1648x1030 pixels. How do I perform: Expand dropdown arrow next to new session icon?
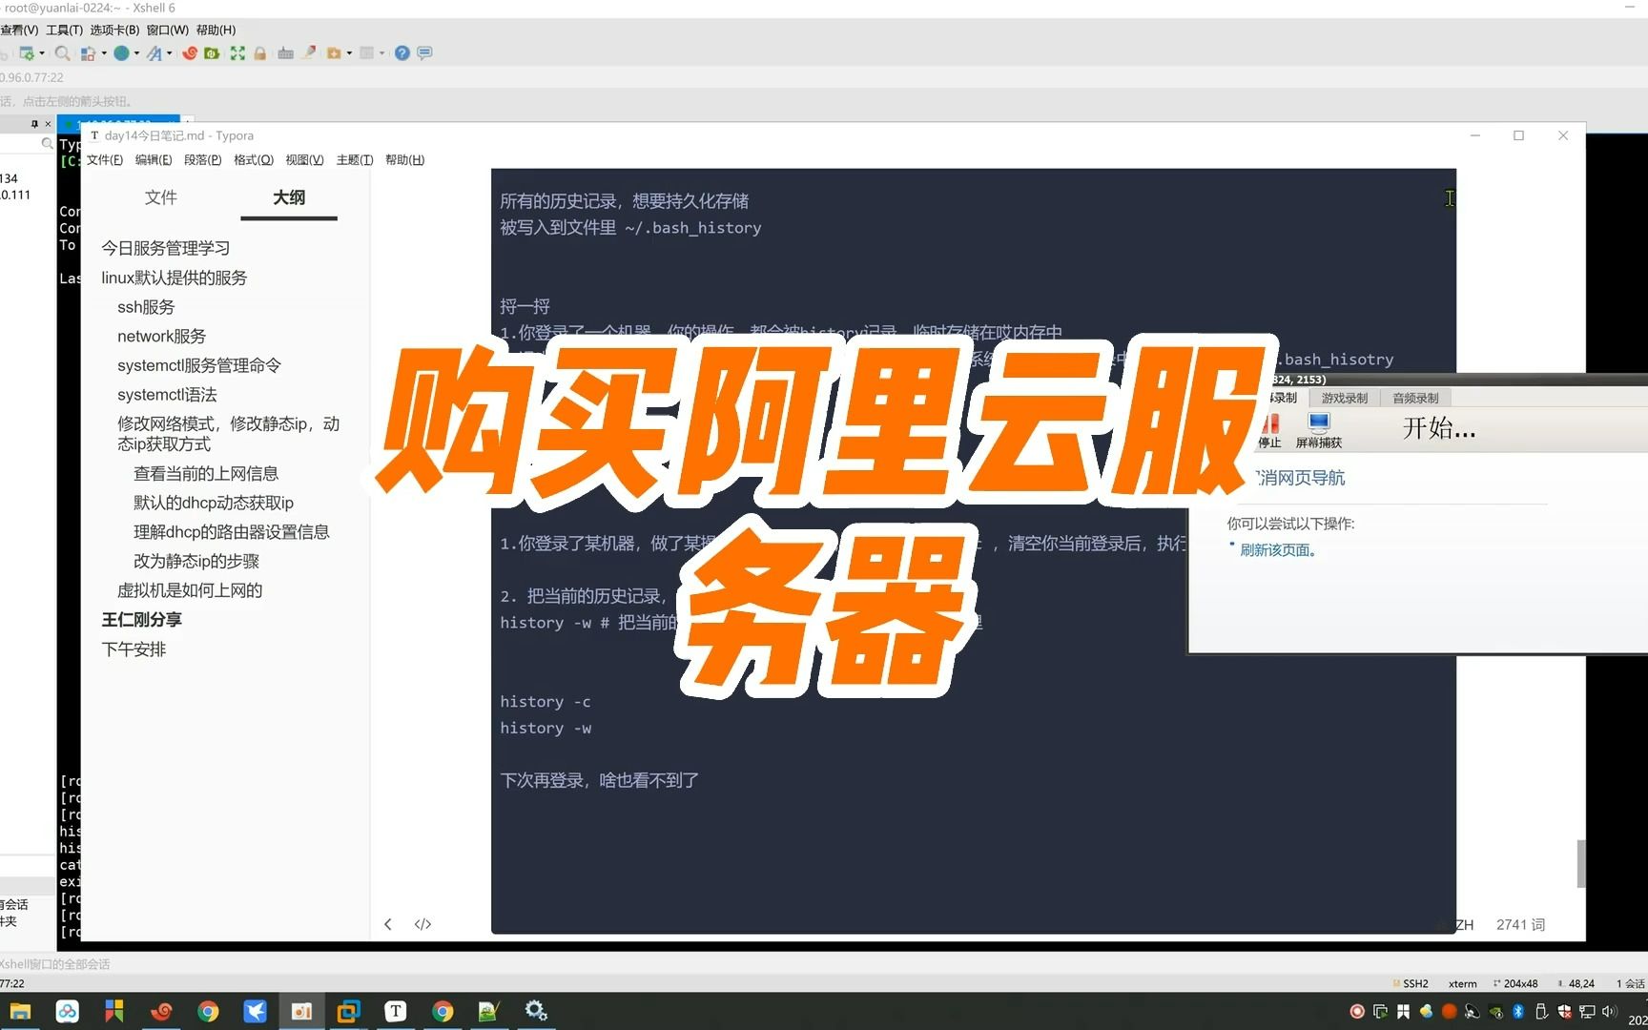tap(41, 53)
